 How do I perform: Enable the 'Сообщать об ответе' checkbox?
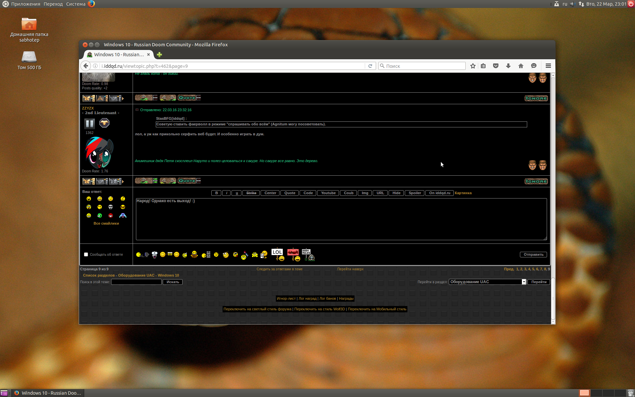(x=86, y=254)
